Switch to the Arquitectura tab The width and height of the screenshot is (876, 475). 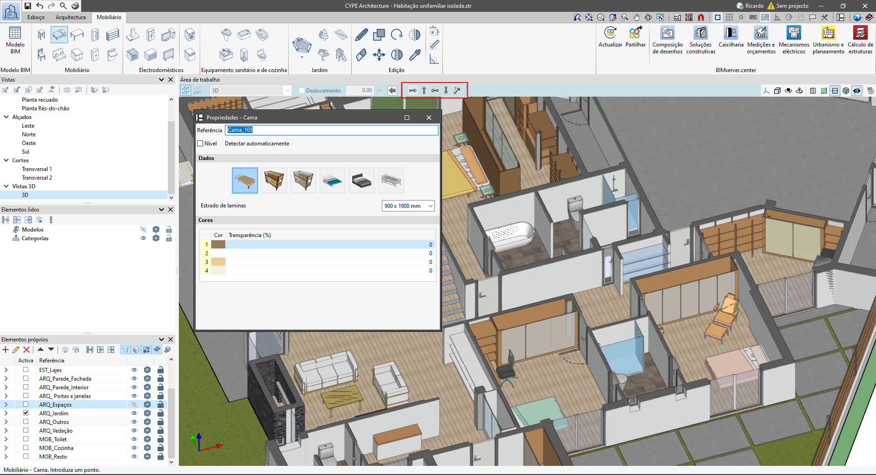pyautogui.click(x=70, y=17)
